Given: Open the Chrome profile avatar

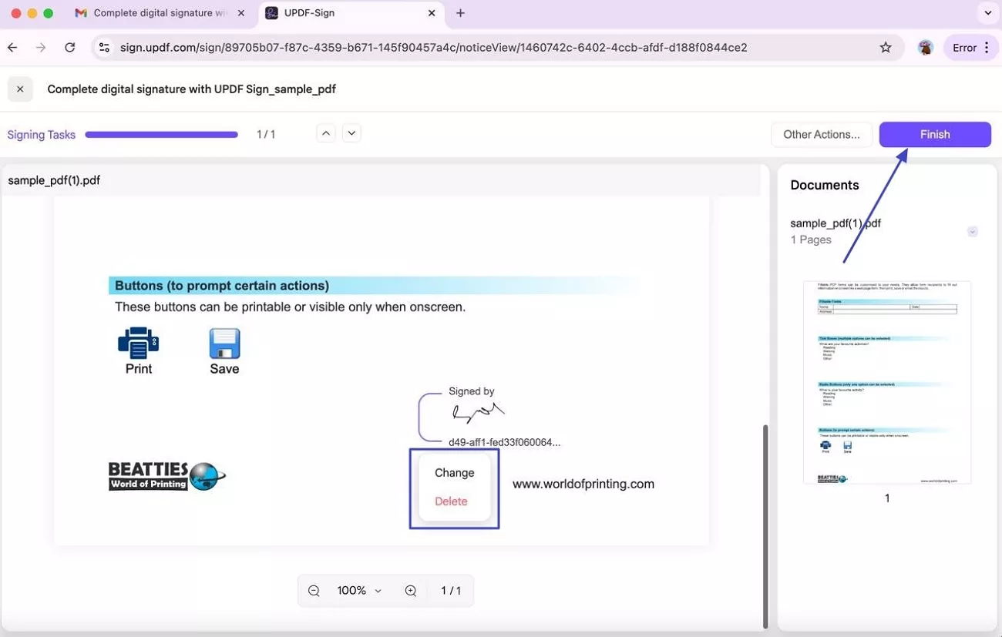Looking at the screenshot, I should (926, 48).
